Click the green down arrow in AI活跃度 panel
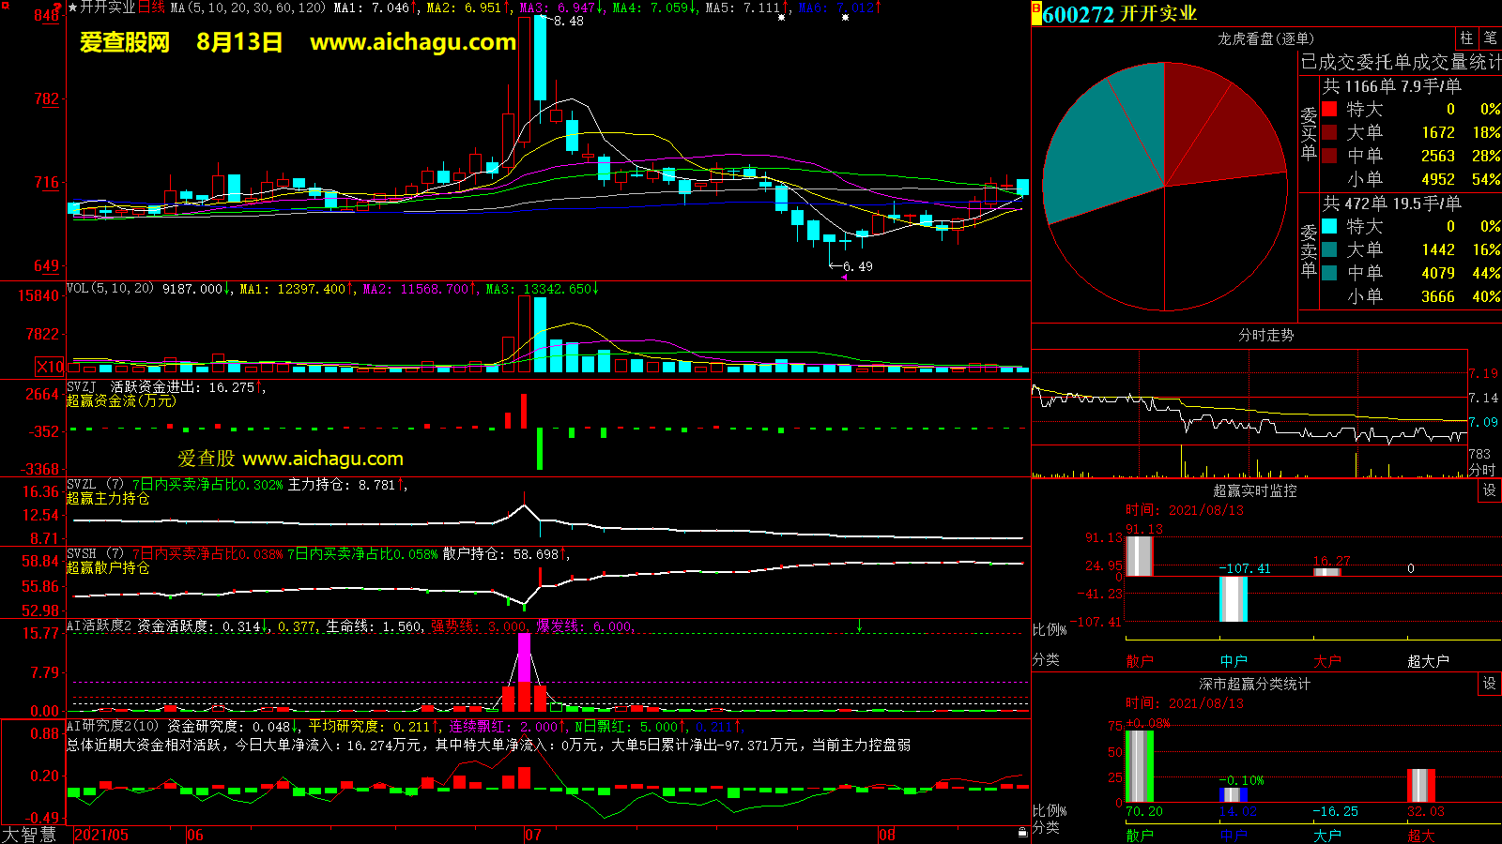1502x844 pixels. (x=859, y=625)
